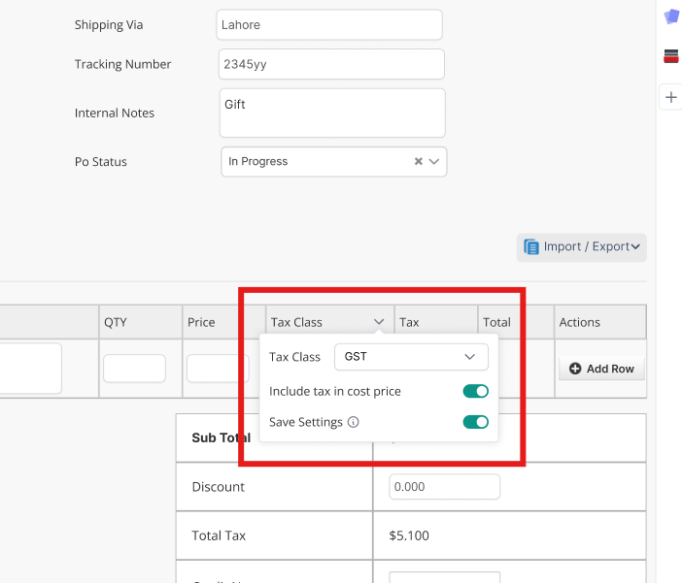Viewport: 682px width, 583px height.
Task: Click the Shipping Via field
Action: pyautogui.click(x=329, y=25)
